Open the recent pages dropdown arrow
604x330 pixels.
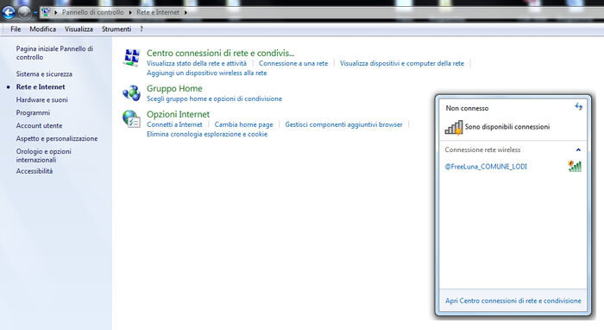coord(35,13)
